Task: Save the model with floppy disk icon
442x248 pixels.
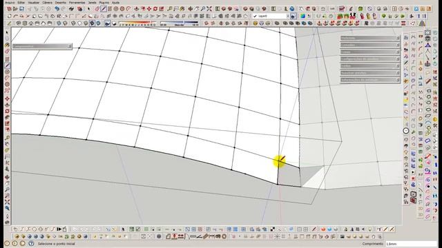Action: click(x=21, y=9)
